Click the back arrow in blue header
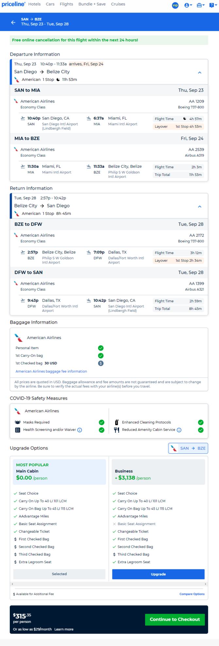 (x=13, y=22)
